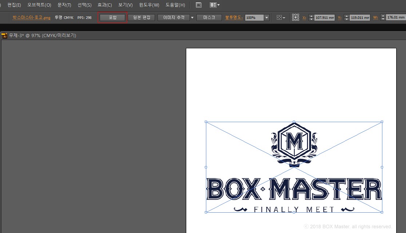The image size is (406, 233).
Task: Click the right-middle selection handle of the logo
Action: (x=382, y=167)
